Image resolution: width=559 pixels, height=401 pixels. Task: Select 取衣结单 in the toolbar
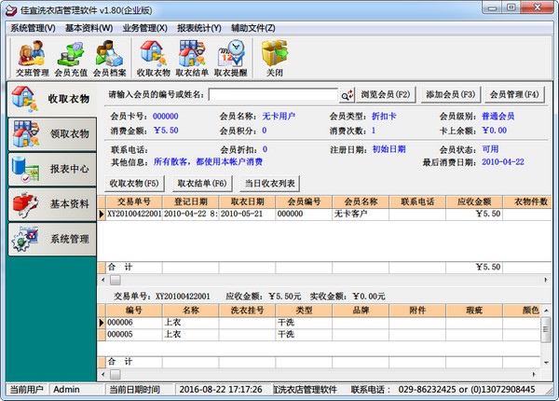[192, 59]
